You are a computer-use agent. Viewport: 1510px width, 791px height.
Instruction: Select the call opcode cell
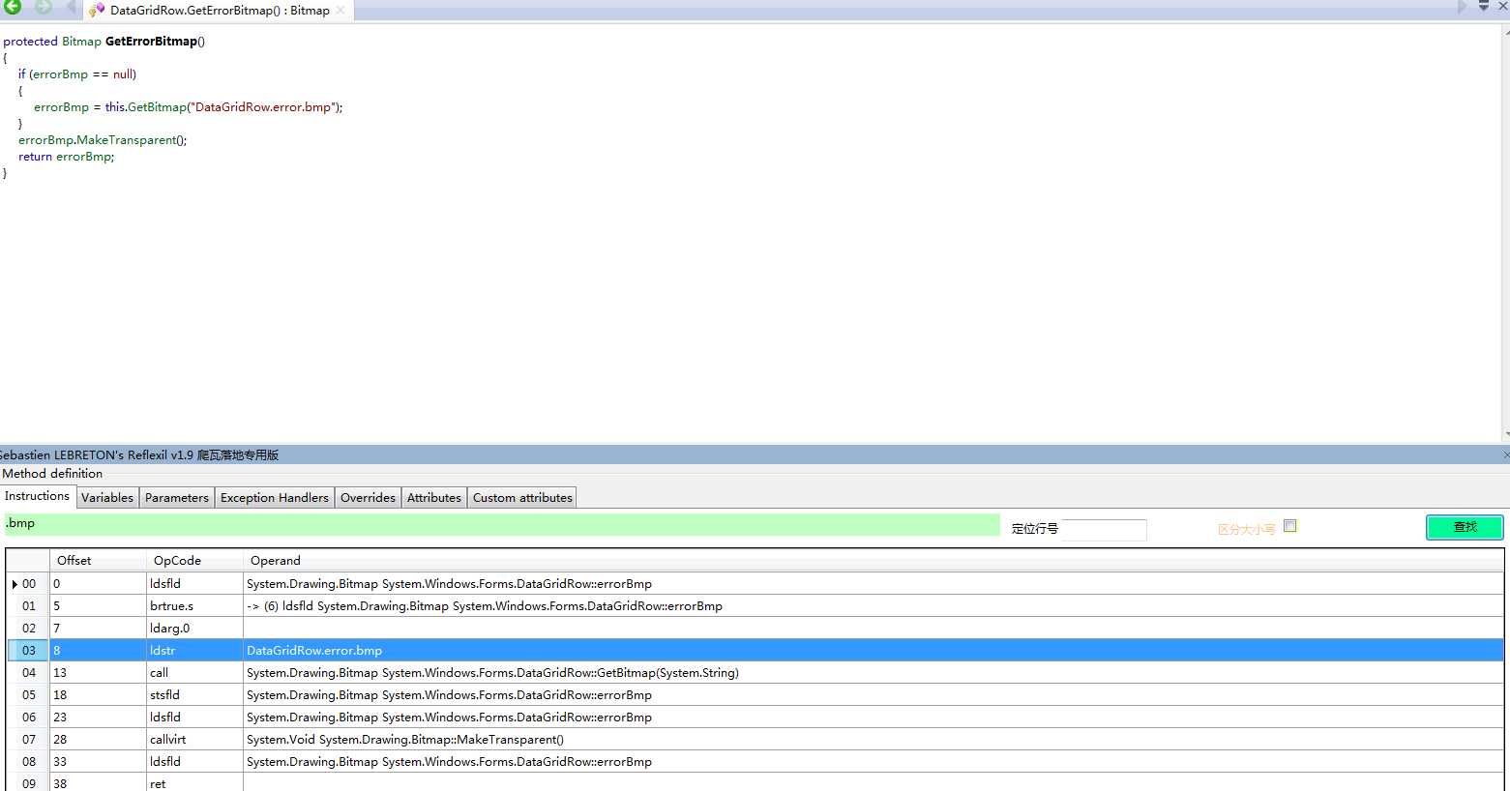click(194, 673)
